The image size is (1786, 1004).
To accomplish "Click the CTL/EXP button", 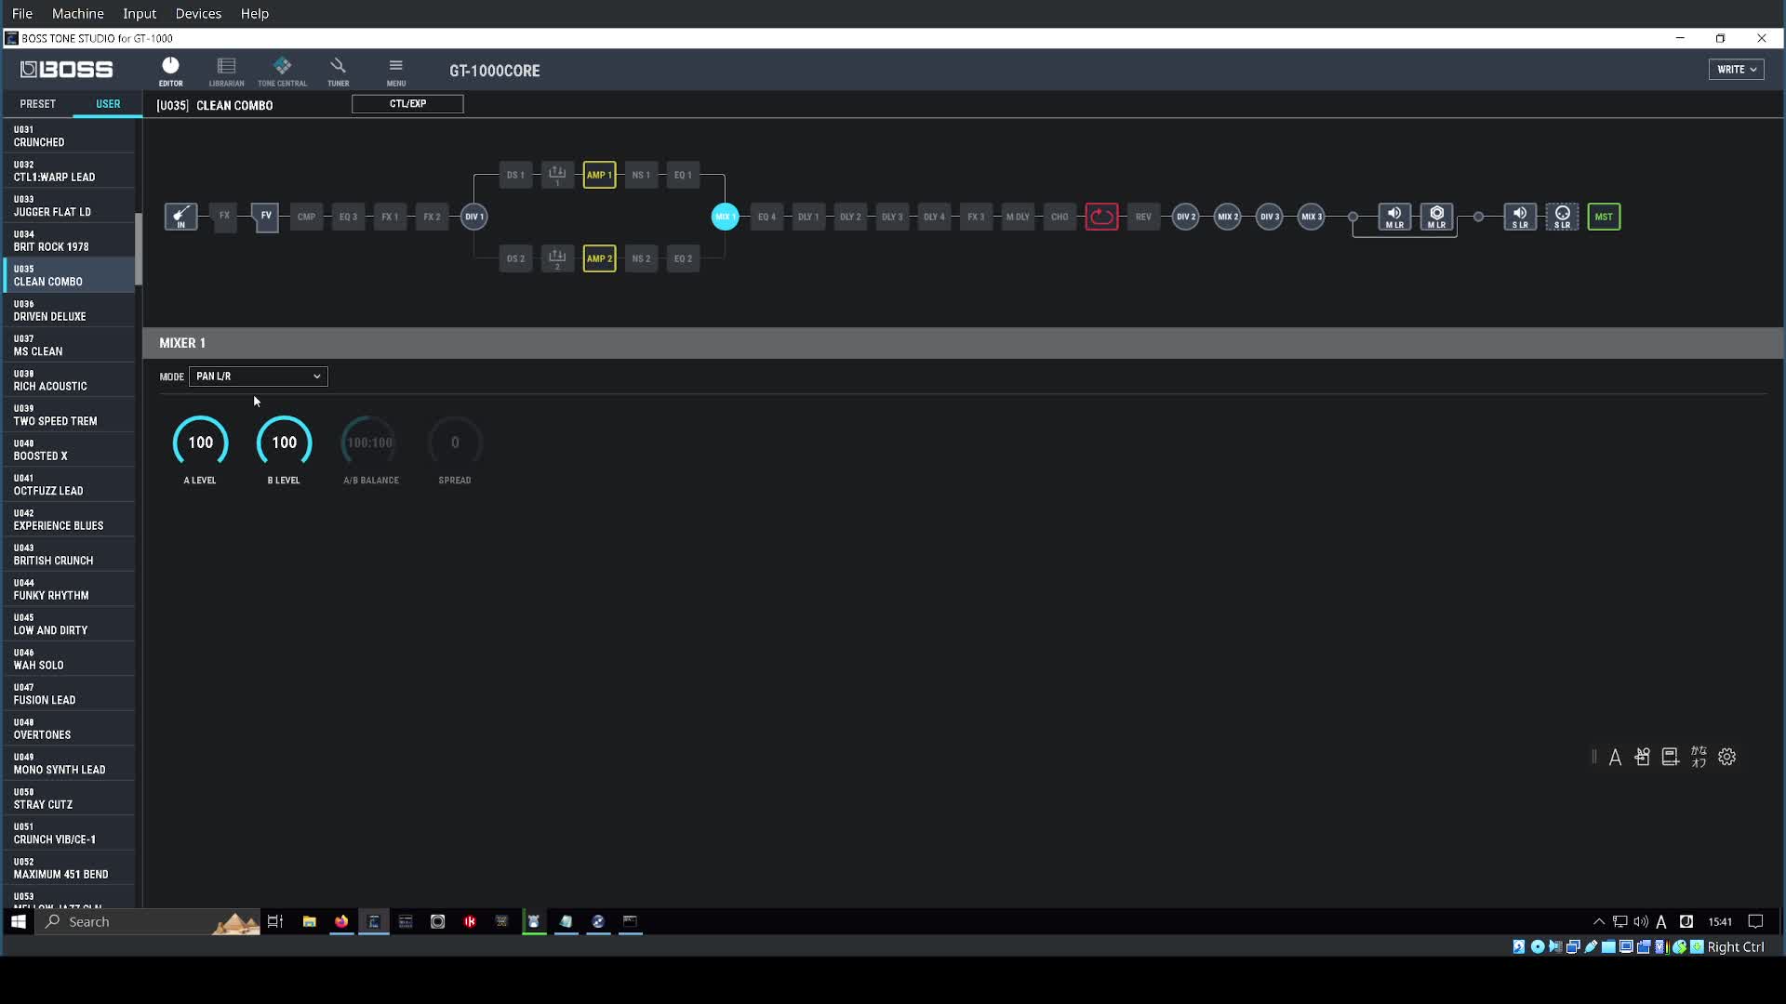I will click(x=407, y=104).
